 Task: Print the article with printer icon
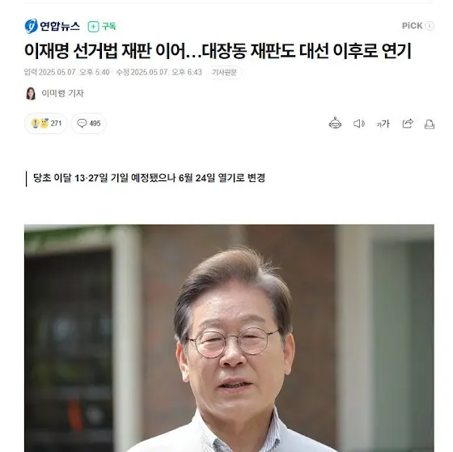point(430,125)
